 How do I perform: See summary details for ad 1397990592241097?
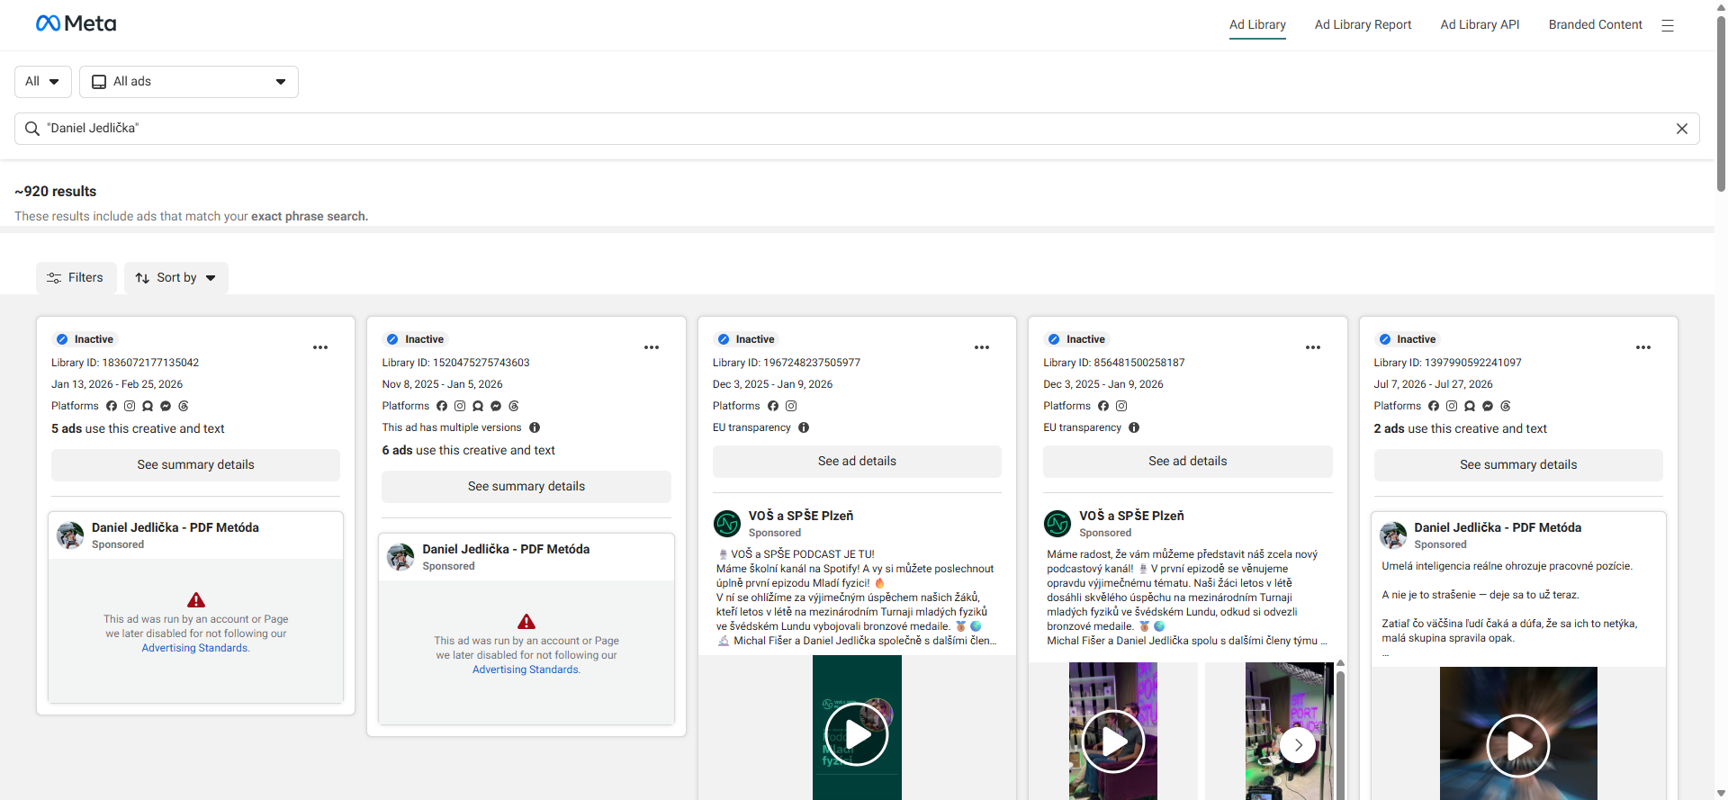[1518, 465]
